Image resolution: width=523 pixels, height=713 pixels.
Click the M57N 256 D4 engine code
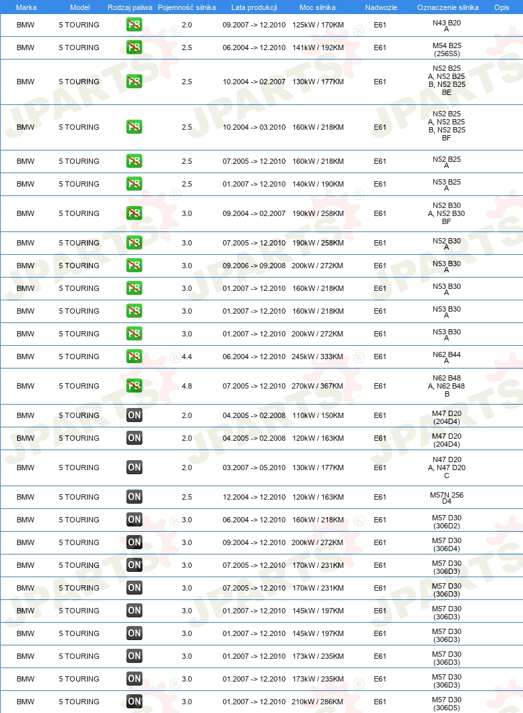tap(447, 498)
